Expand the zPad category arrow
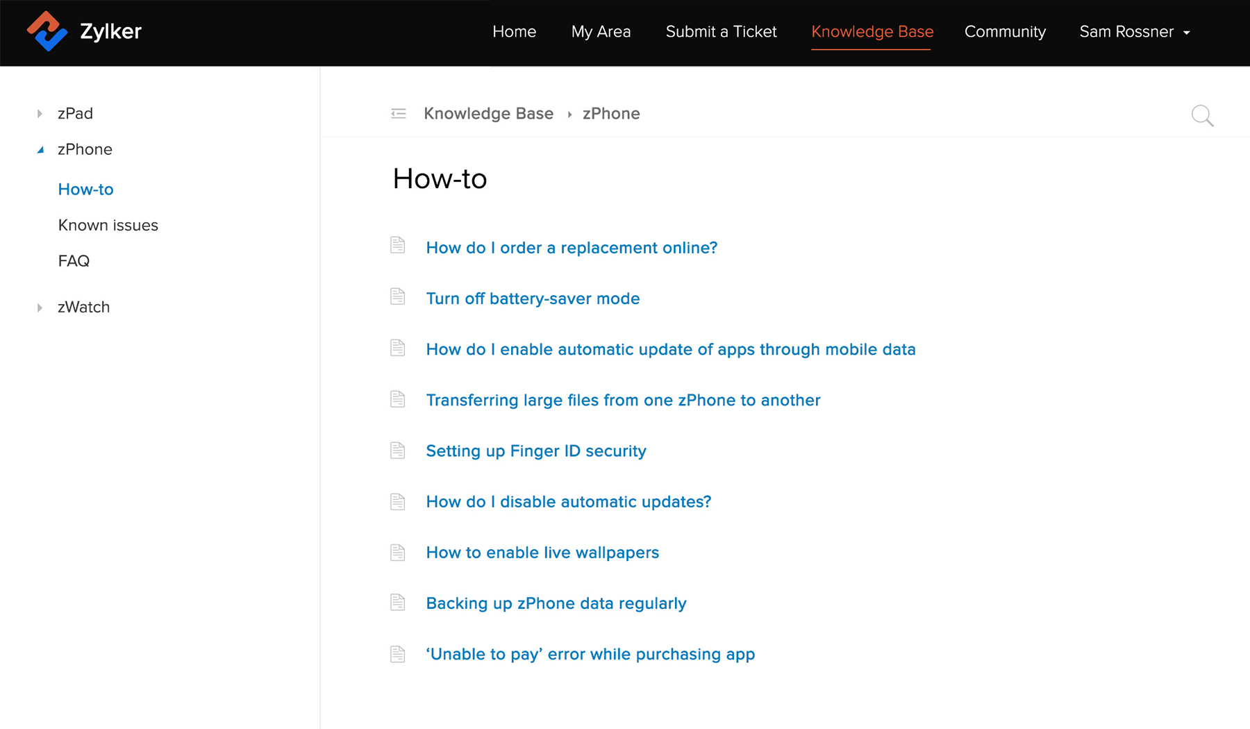Viewport: 1250px width, 729px height. point(40,114)
